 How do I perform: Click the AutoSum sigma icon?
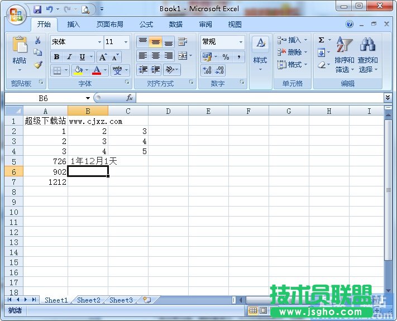point(322,40)
